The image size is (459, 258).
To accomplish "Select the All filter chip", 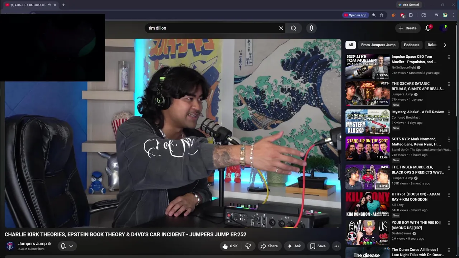I will (351, 45).
